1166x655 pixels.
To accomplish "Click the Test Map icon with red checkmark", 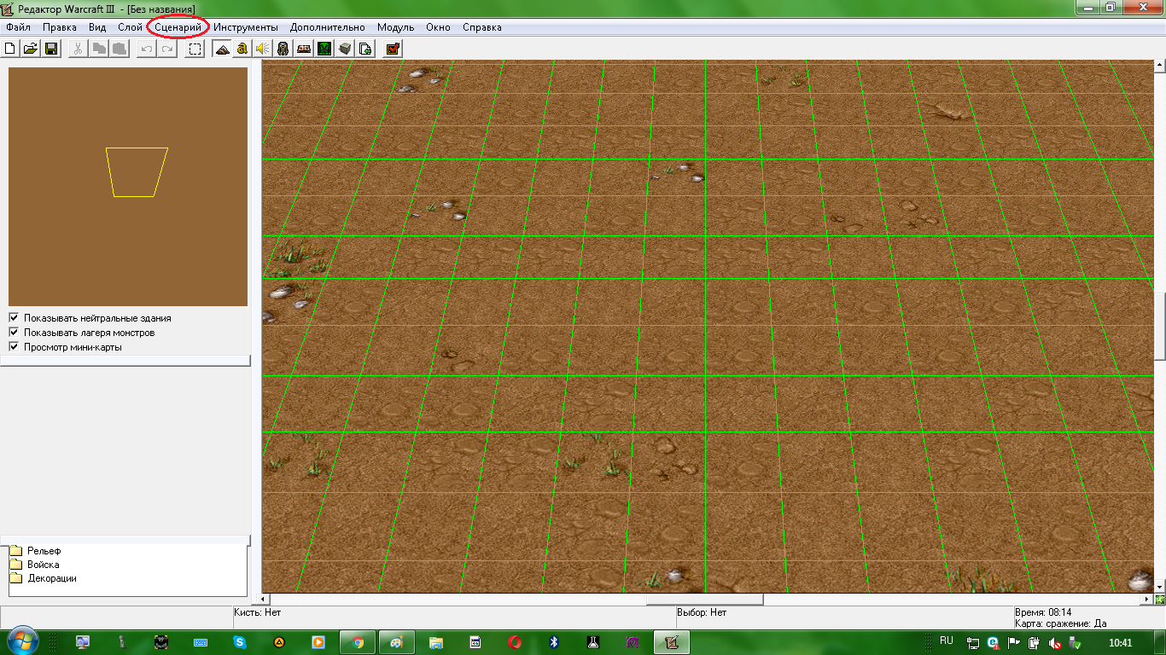I will [x=393, y=49].
